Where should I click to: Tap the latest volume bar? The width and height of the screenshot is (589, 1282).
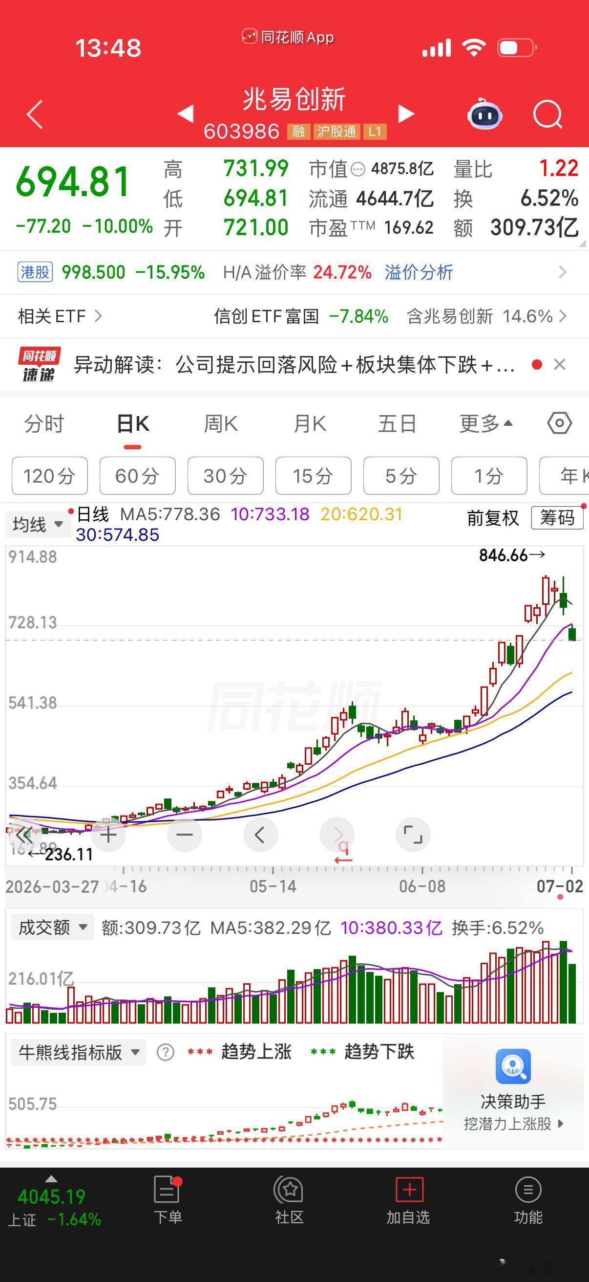pos(572,994)
